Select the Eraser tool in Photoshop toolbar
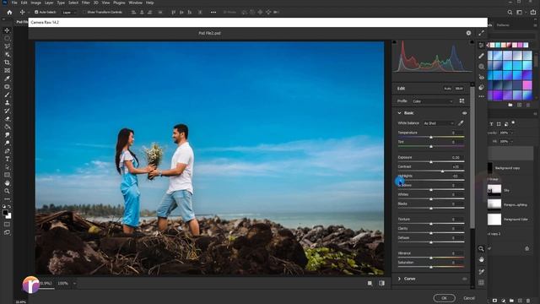The width and height of the screenshot is (540, 304). coord(7,119)
